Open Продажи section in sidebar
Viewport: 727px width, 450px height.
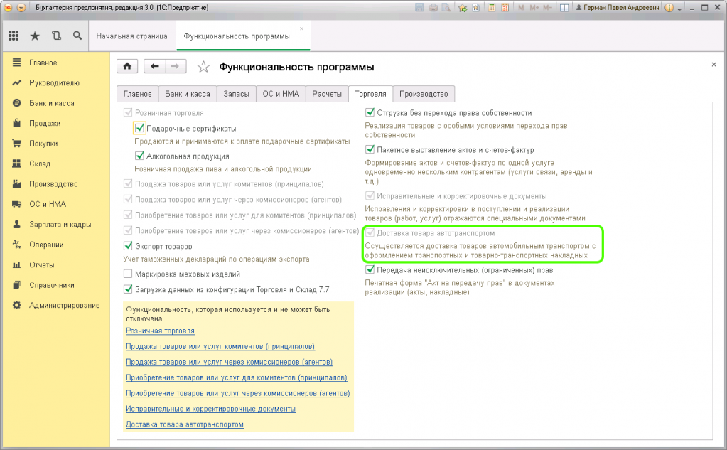click(45, 123)
